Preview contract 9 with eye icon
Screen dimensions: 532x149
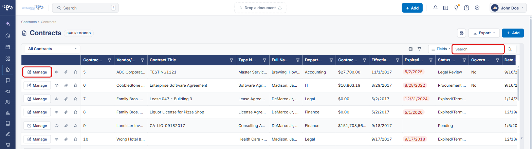pyautogui.click(x=57, y=126)
